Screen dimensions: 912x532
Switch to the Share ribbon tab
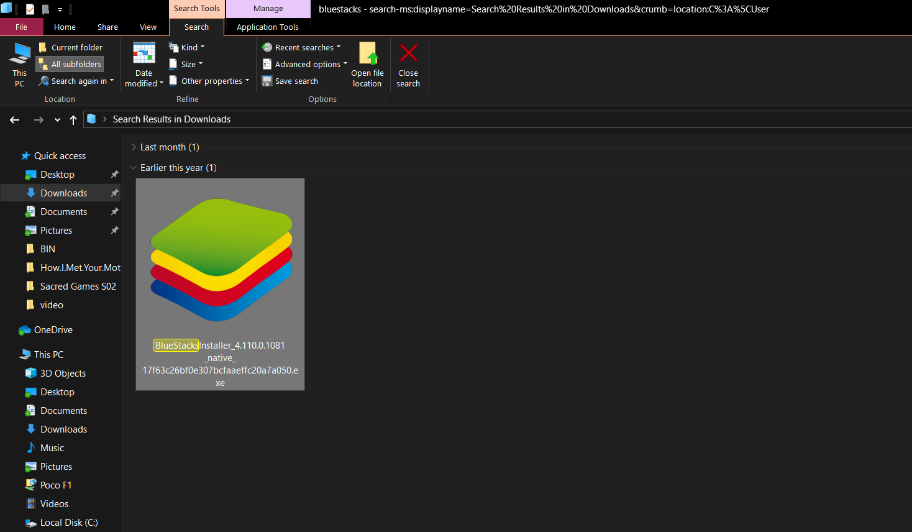pos(107,27)
